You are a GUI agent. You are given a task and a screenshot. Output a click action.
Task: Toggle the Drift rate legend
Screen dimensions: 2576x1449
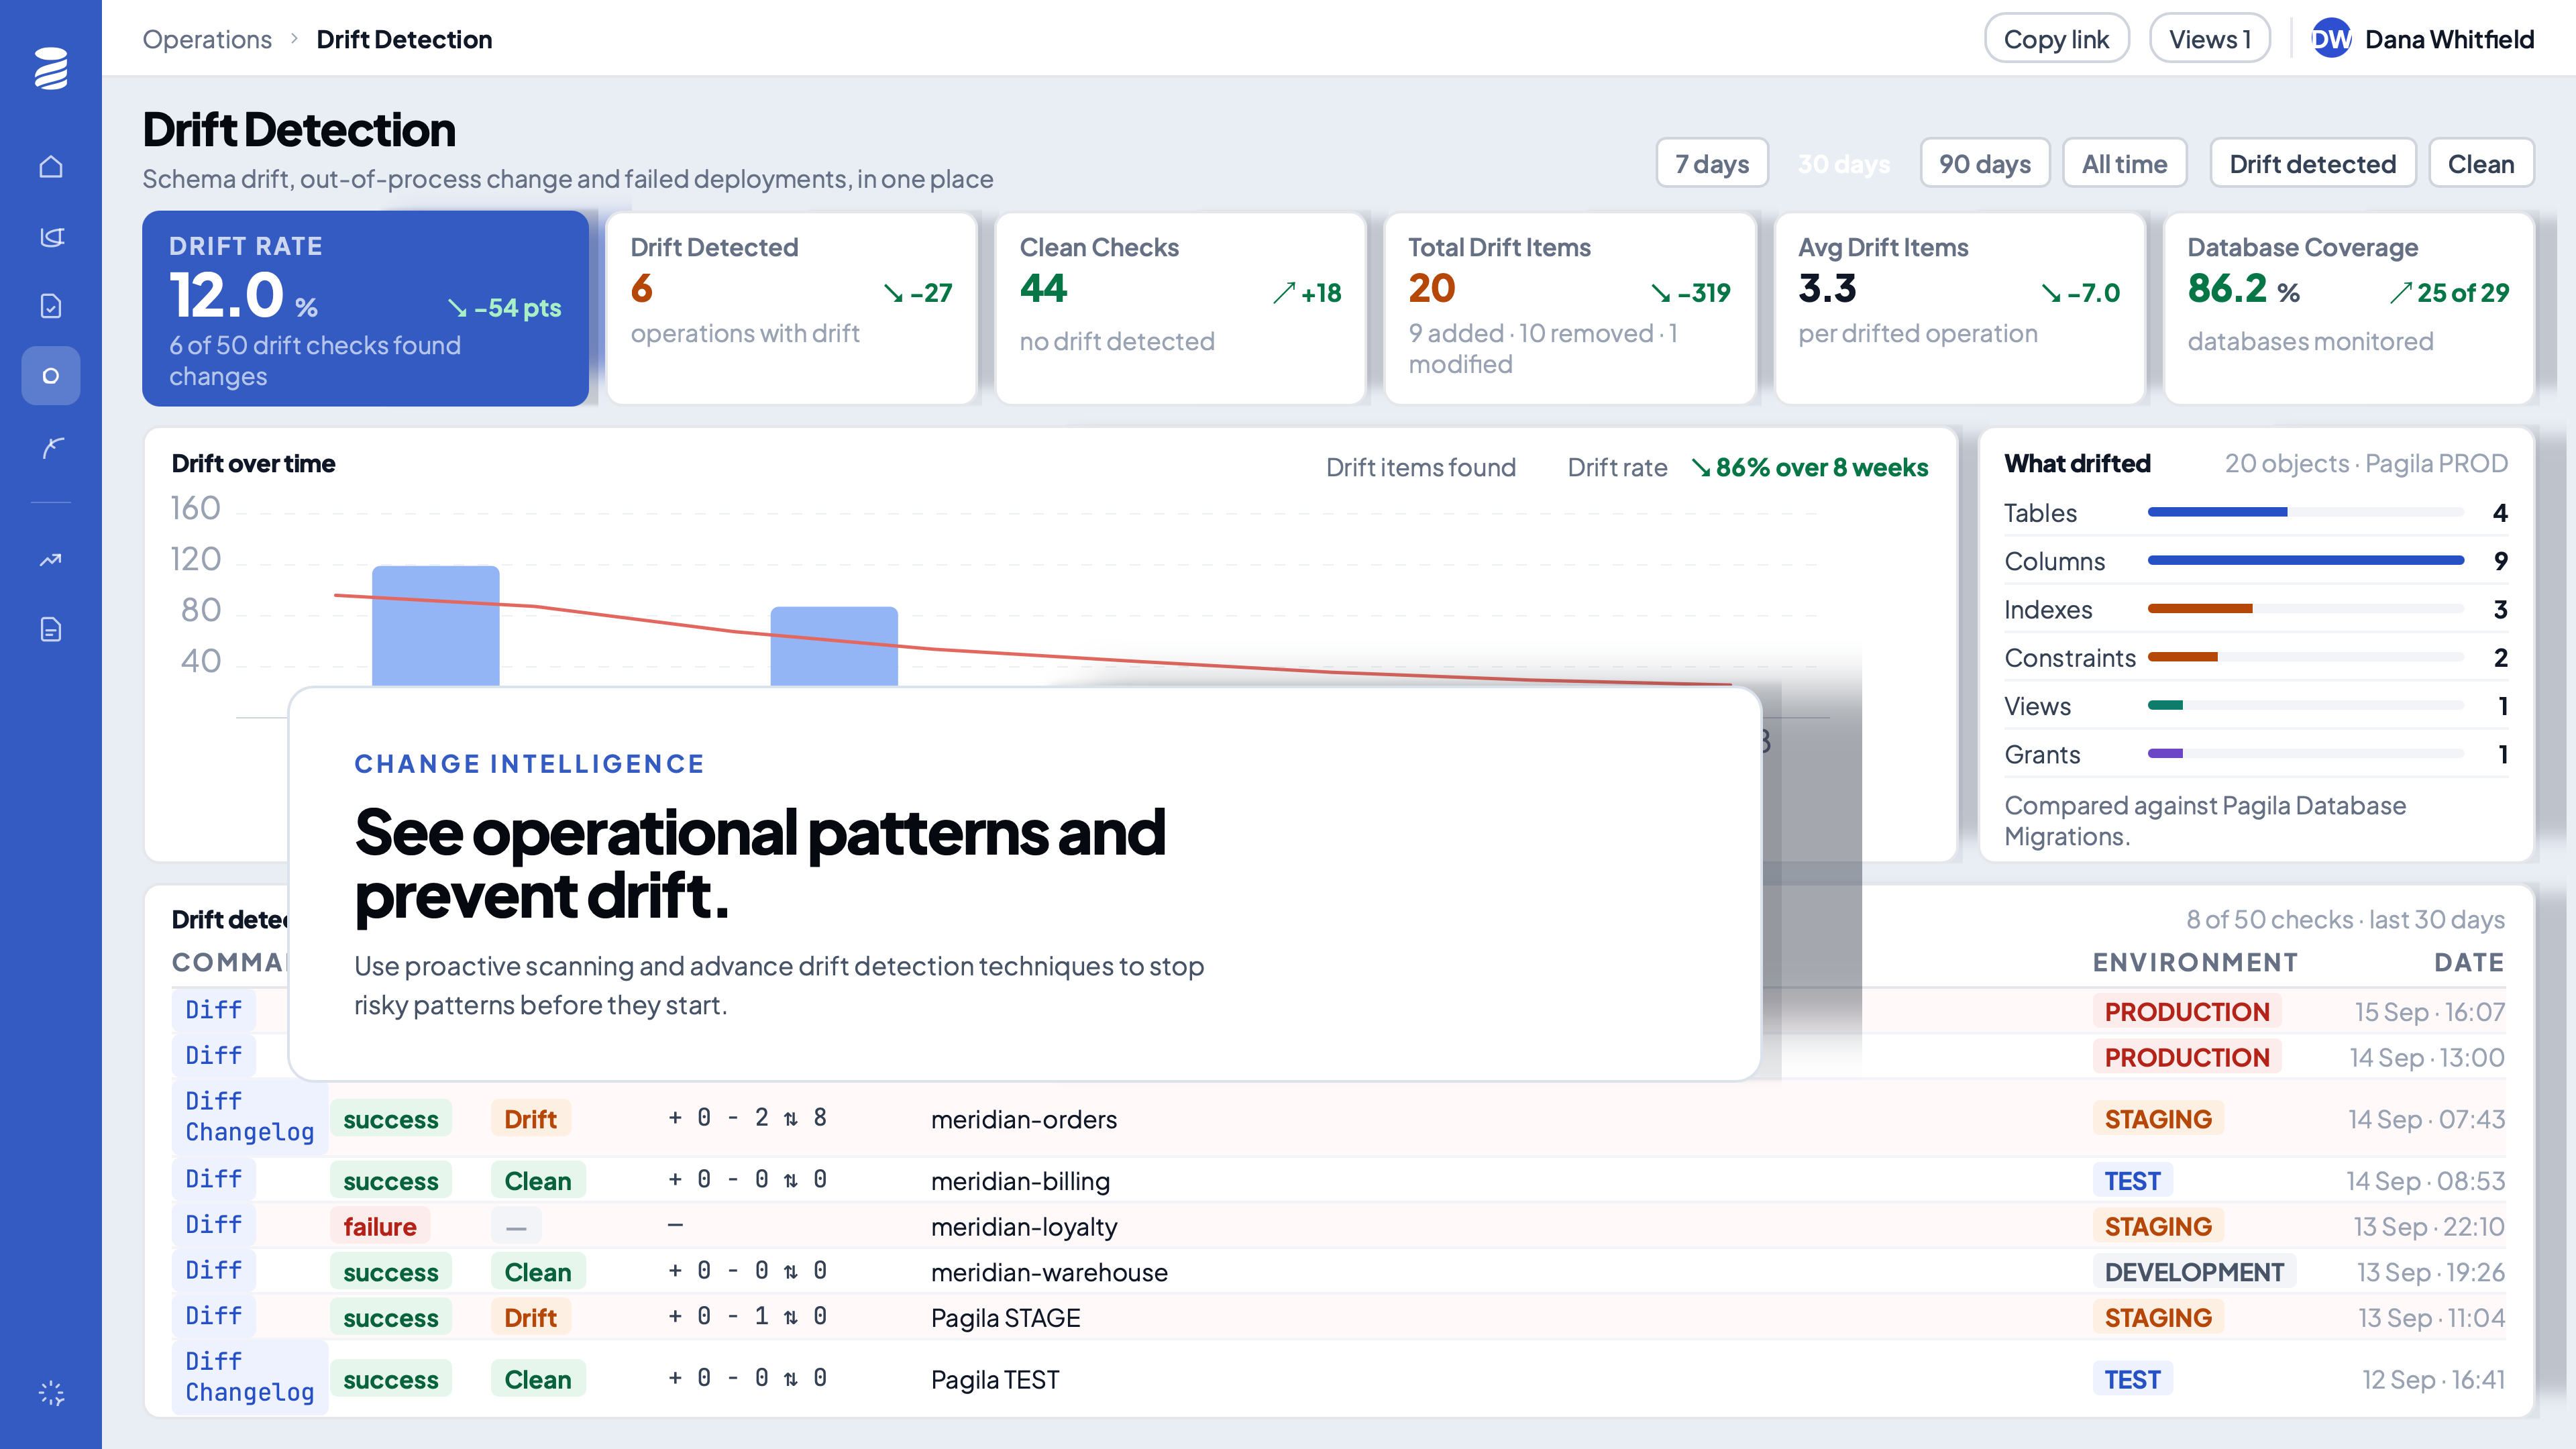(1617, 467)
